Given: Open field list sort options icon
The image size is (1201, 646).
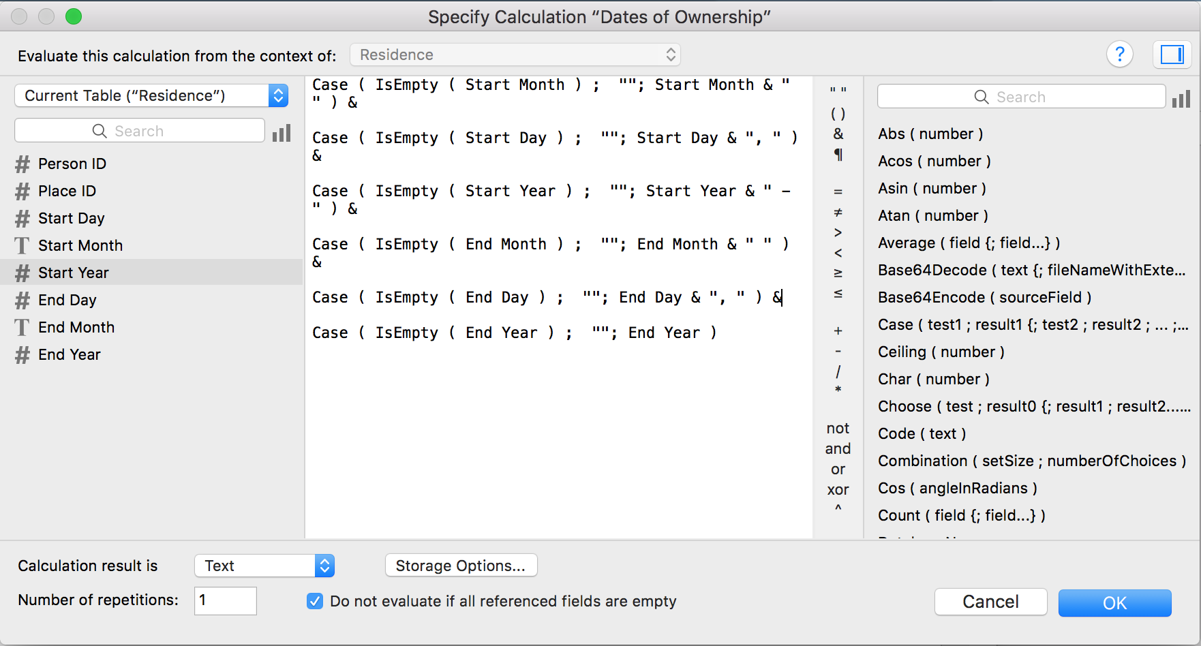Looking at the screenshot, I should [282, 132].
